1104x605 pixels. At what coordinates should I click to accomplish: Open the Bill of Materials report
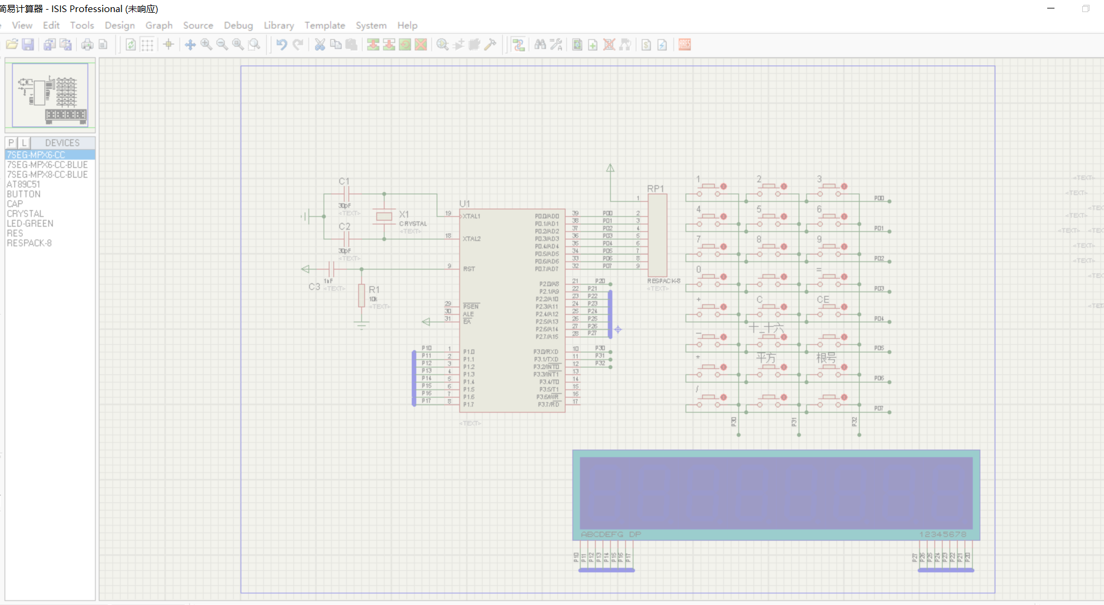[646, 45]
